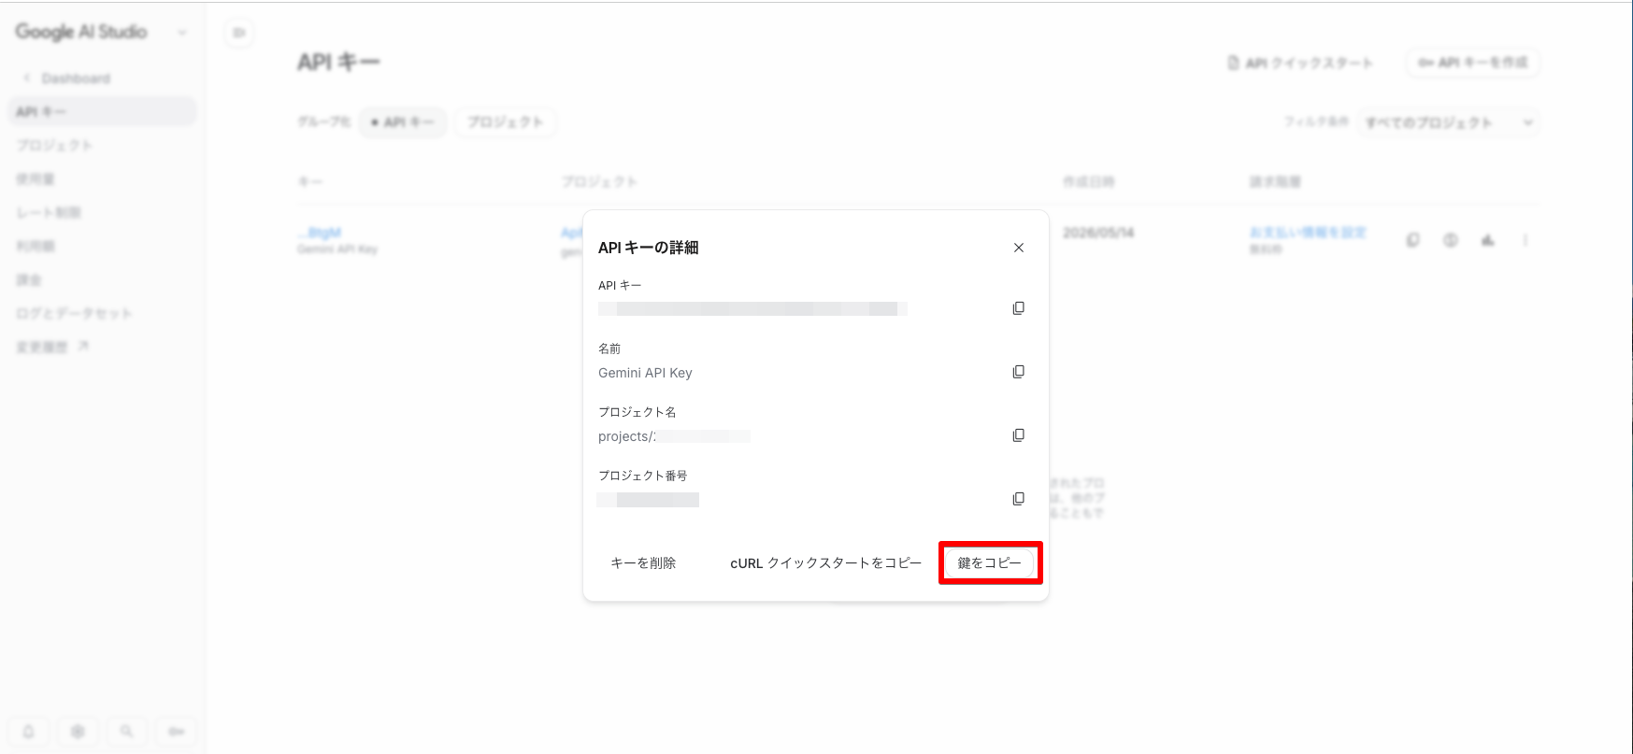Open レート制限 in the sidebar

(49, 213)
